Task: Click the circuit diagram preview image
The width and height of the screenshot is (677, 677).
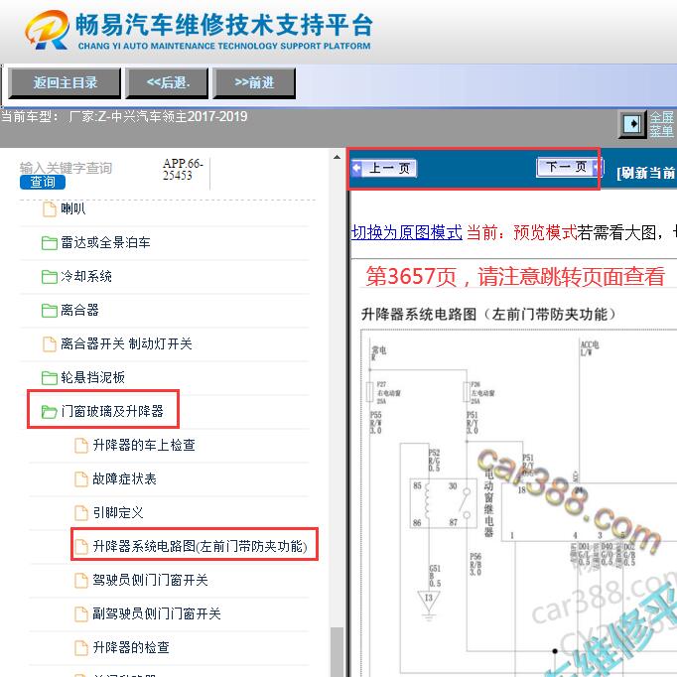Action: pyautogui.click(x=519, y=503)
